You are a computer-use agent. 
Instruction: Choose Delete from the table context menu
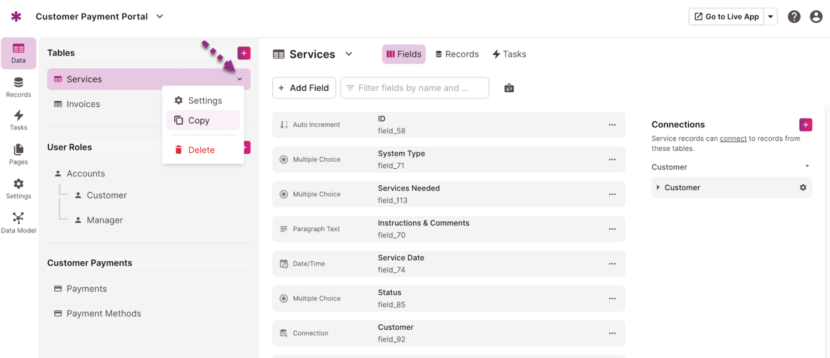(201, 150)
